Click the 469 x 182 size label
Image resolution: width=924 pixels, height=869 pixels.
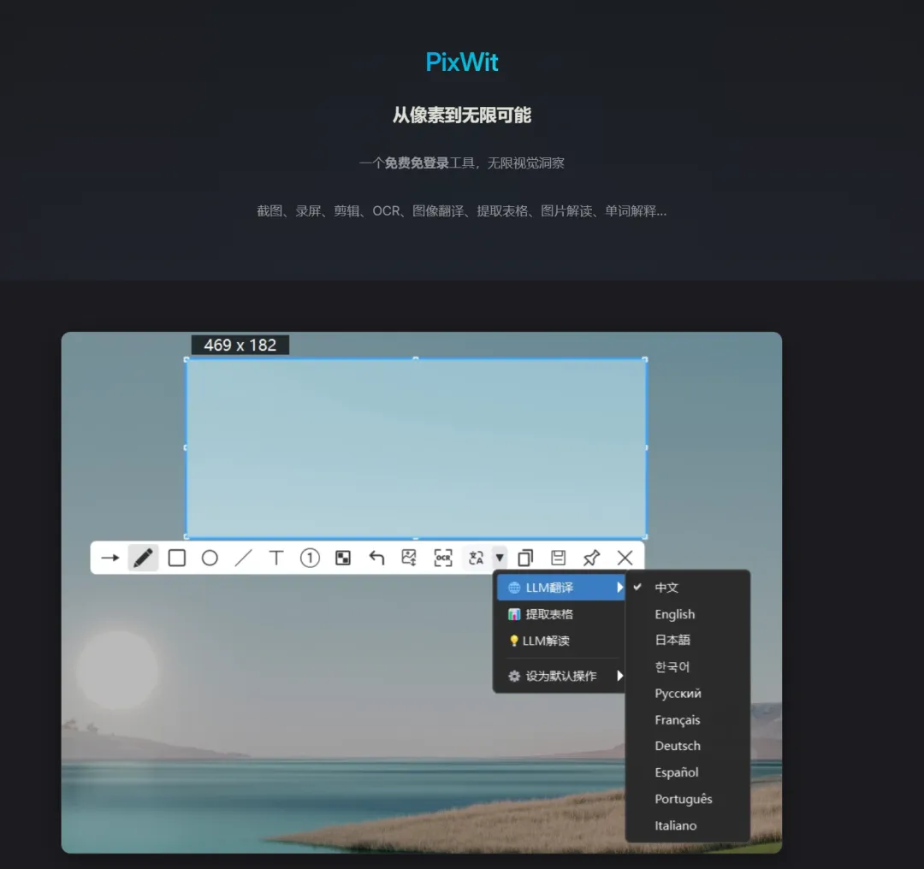pyautogui.click(x=240, y=345)
